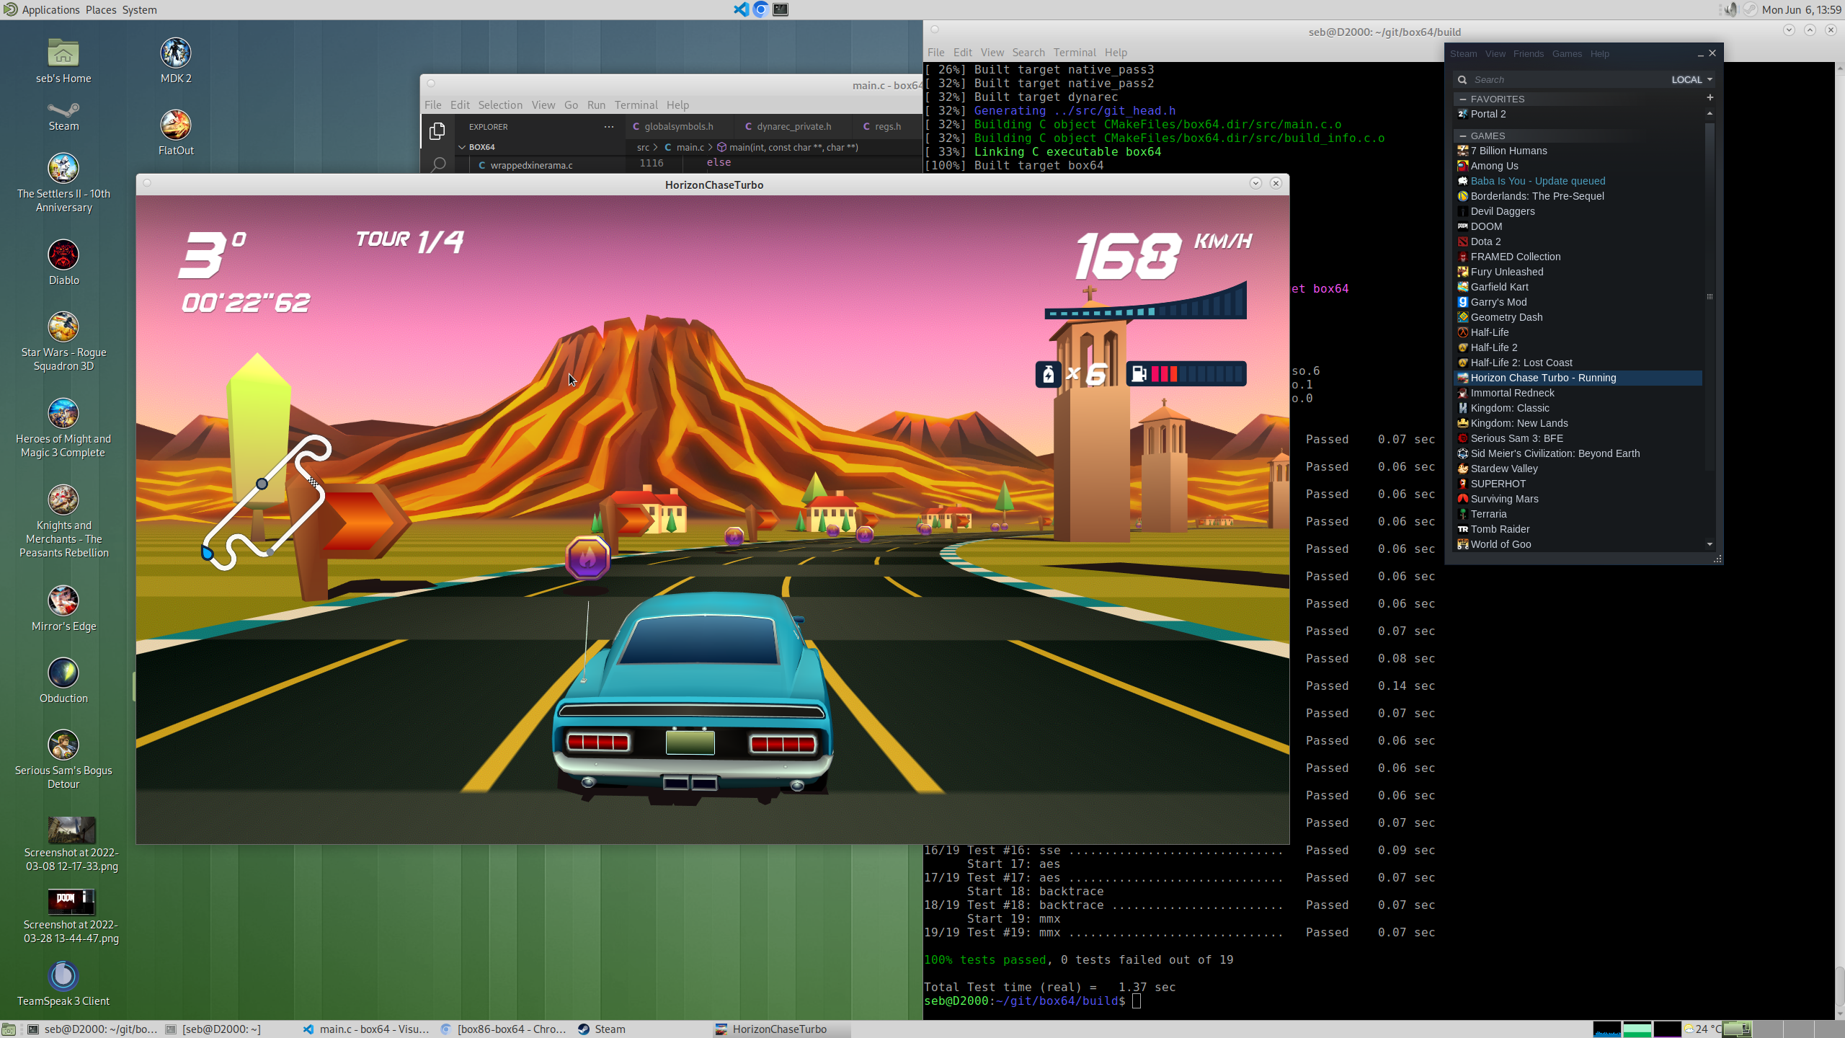
Task: Open TeamSpeak 3 Client desktop icon
Action: coord(63,976)
